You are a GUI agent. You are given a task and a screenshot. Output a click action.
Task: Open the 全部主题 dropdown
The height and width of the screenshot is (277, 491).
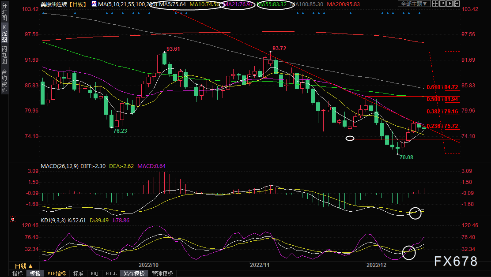tap(414, 4)
